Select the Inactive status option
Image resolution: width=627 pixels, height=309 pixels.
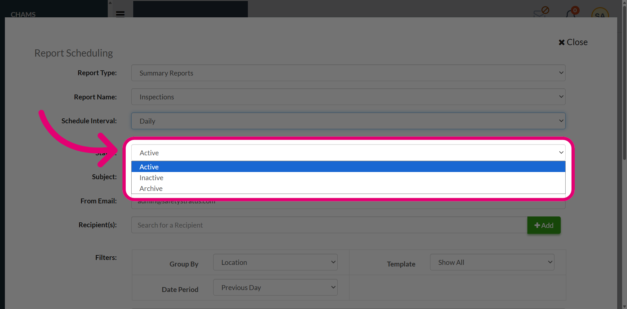[348, 178]
